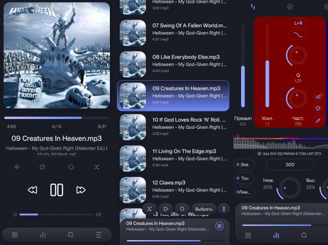Click floating shuffle button above list mini player
Image resolution: width=328 pixels, height=245 pixels.
[x=149, y=209]
